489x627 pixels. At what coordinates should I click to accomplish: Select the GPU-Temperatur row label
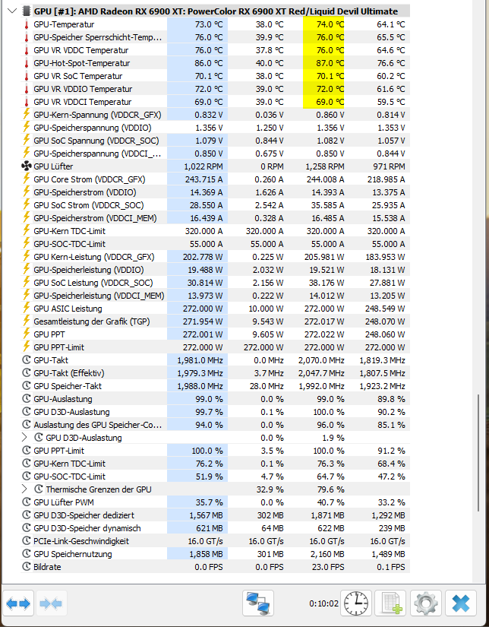click(x=64, y=24)
